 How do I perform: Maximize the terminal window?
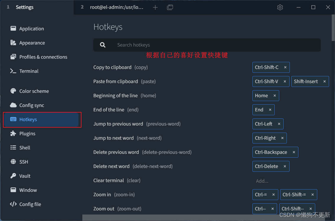pos(313,7)
